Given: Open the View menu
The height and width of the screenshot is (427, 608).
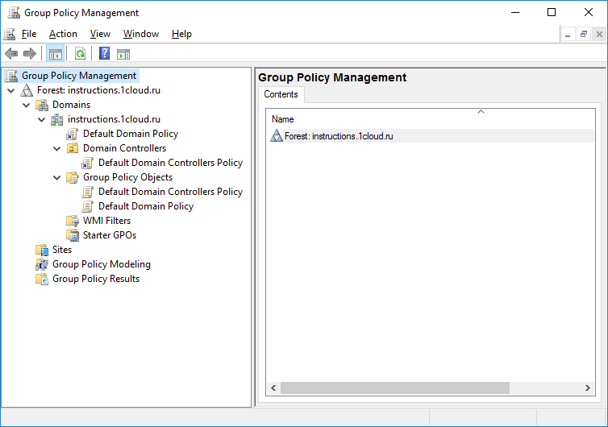Looking at the screenshot, I should (100, 34).
